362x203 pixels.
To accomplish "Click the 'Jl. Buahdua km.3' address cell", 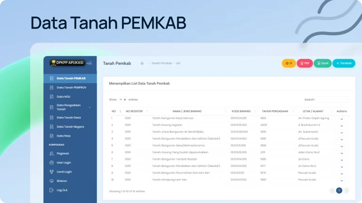I will pos(309,125).
